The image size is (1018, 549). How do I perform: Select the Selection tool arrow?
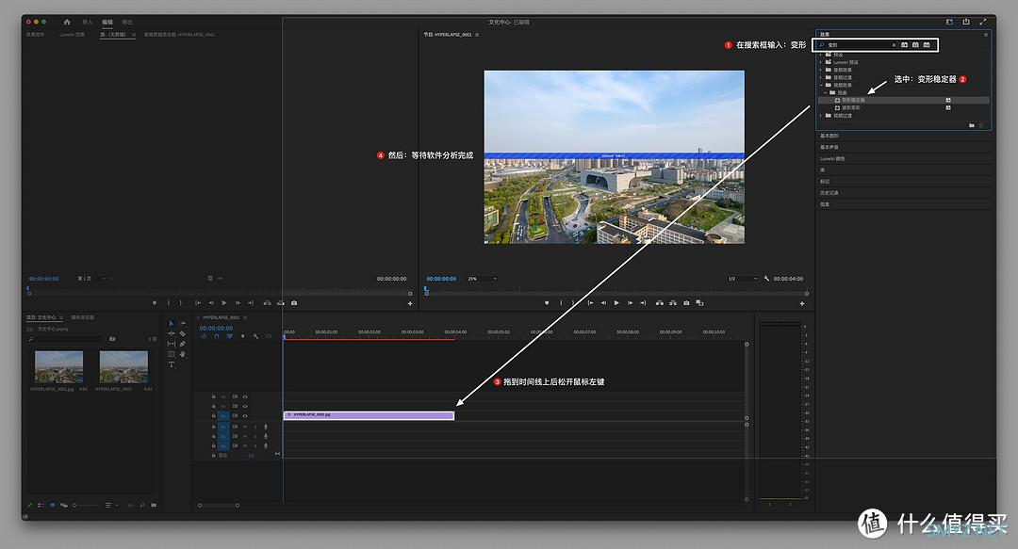point(172,323)
